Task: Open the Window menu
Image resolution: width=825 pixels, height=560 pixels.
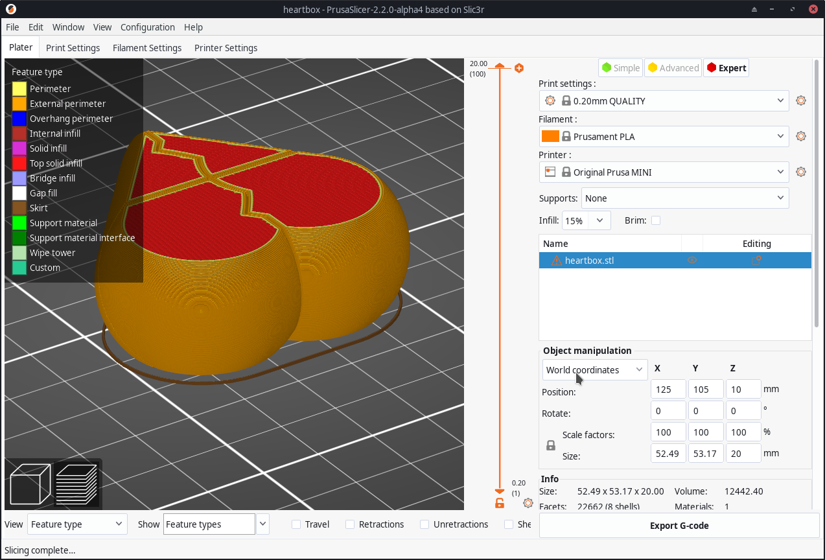Action: [68, 27]
